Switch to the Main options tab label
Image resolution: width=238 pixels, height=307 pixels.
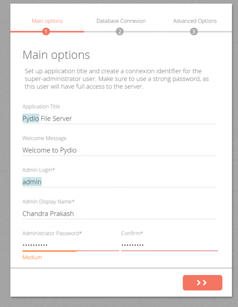pyautogui.click(x=47, y=21)
